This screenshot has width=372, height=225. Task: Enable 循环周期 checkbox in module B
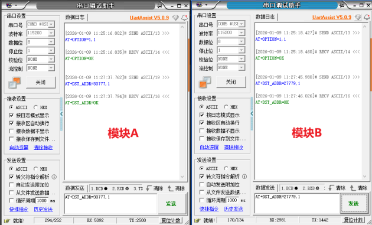click(202, 200)
